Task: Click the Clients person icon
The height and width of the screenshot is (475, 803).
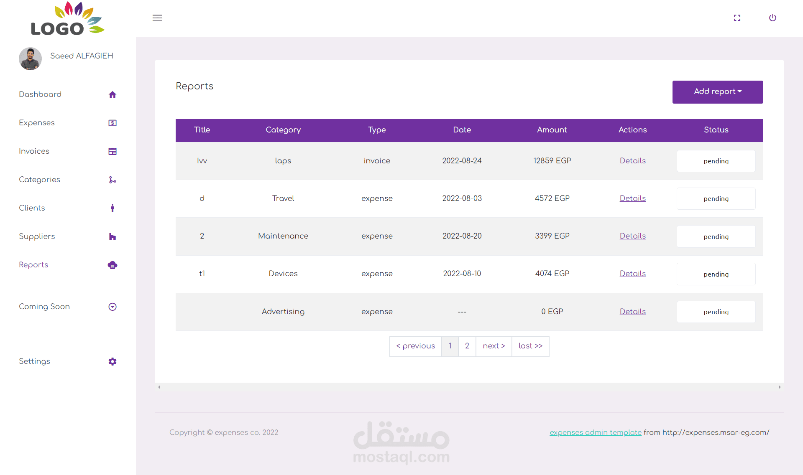Action: click(x=112, y=208)
